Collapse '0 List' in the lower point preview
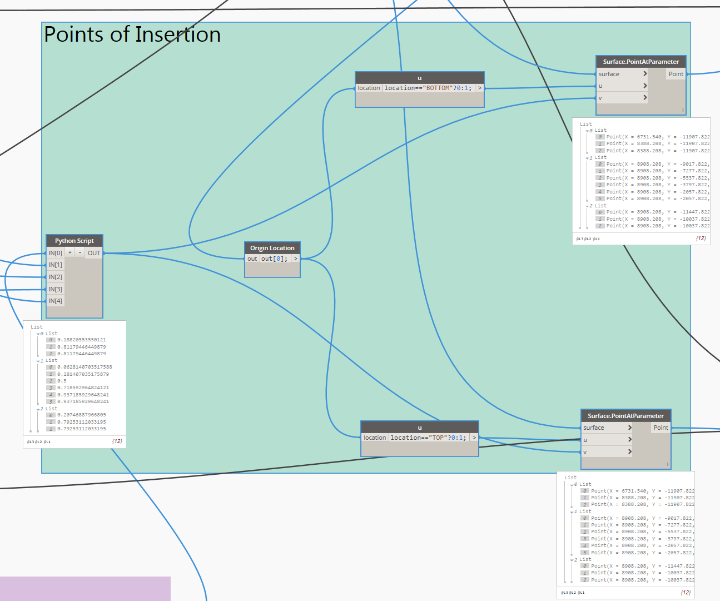The height and width of the screenshot is (601, 720). pos(572,485)
